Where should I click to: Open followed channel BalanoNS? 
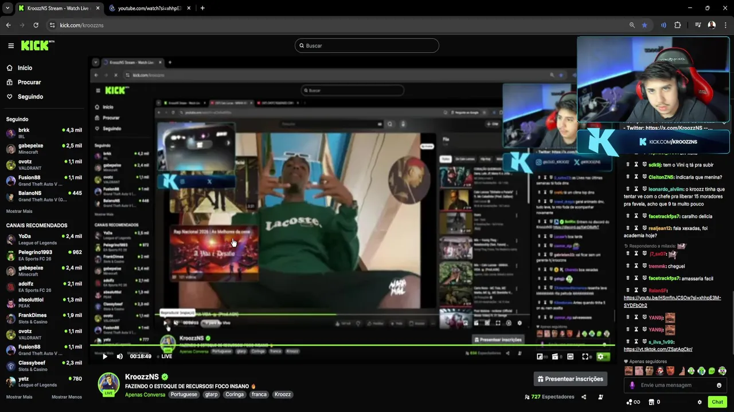(x=44, y=196)
